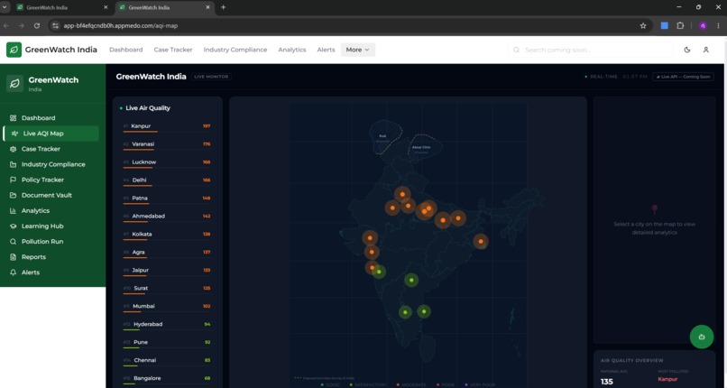The width and height of the screenshot is (727, 388).
Task: Select Lucknow row in the list
Action: (167, 162)
